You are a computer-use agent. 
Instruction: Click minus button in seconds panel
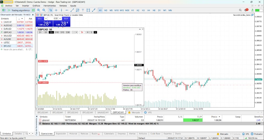pos(73,32)
